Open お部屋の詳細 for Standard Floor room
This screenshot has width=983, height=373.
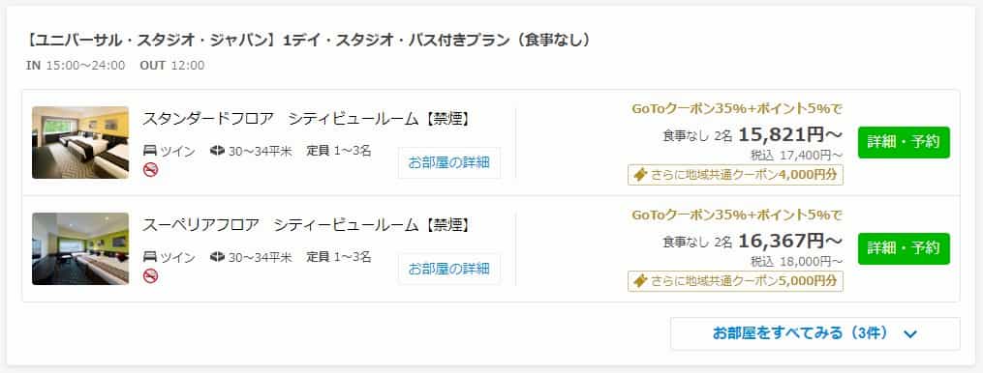coord(448,162)
